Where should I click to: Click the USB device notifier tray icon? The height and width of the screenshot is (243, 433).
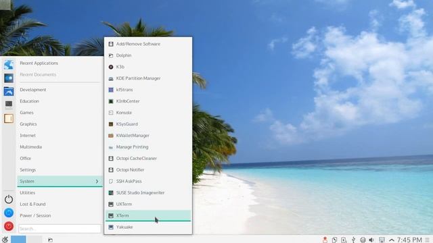pyautogui.click(x=353, y=240)
